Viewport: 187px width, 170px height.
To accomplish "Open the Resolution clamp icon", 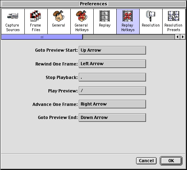I will pyautogui.click(x=151, y=16).
